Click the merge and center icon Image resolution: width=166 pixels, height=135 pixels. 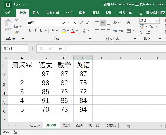pos(129,31)
